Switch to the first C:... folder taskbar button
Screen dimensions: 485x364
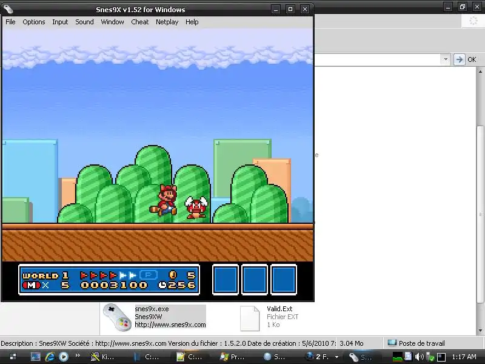(x=147, y=357)
